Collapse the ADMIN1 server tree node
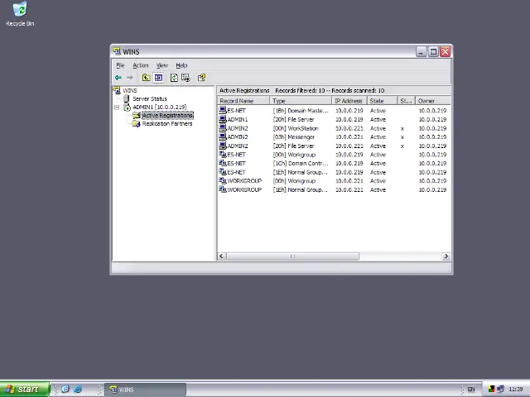The width and height of the screenshot is (530, 397). (117, 108)
